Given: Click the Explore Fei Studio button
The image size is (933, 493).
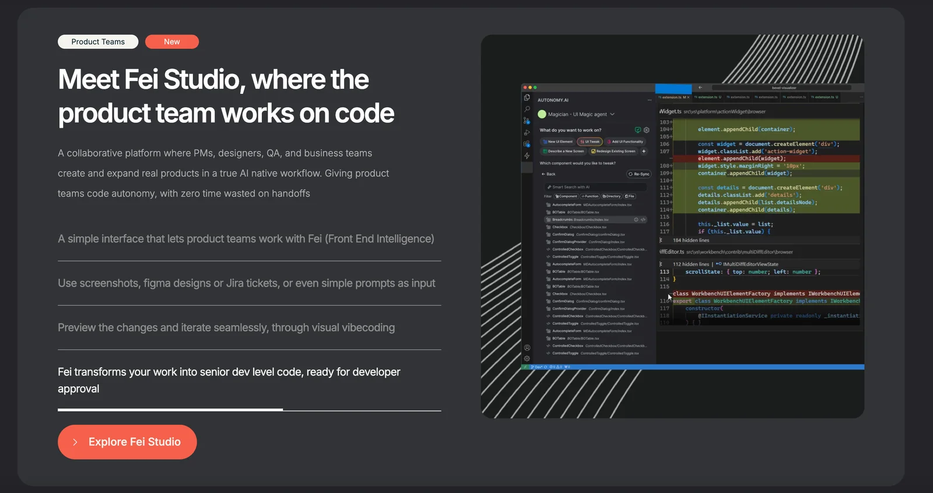Looking at the screenshot, I should 127,442.
